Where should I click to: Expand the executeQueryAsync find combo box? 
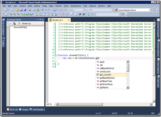(149, 10)
